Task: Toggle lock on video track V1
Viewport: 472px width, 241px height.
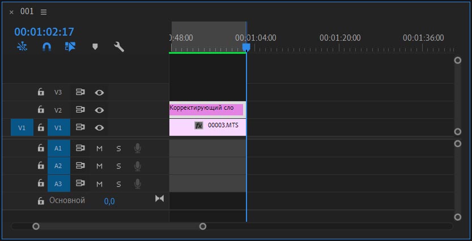Action: pos(41,127)
